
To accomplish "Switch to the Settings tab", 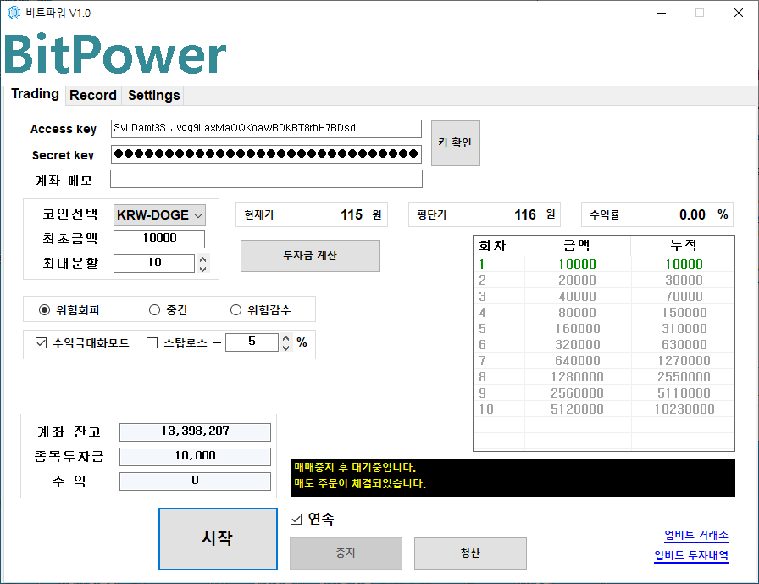I will click(x=154, y=95).
